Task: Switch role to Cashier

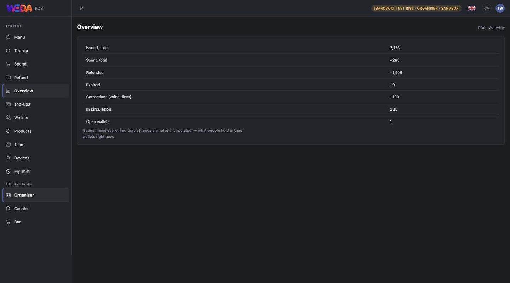Action: [x=35, y=209]
